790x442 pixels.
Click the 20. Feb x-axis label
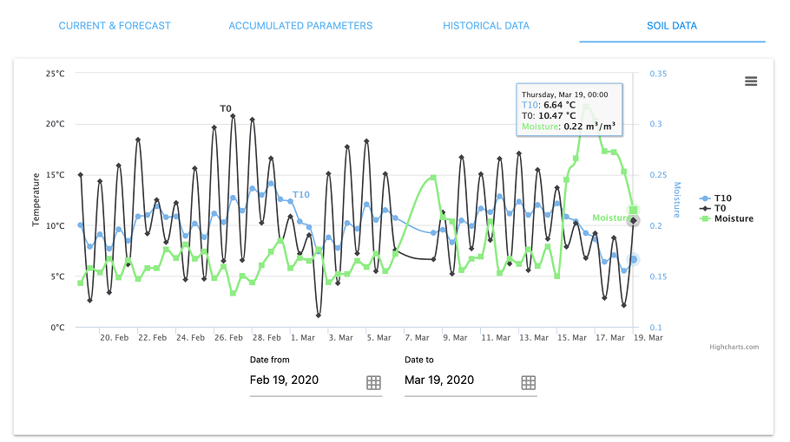click(114, 338)
